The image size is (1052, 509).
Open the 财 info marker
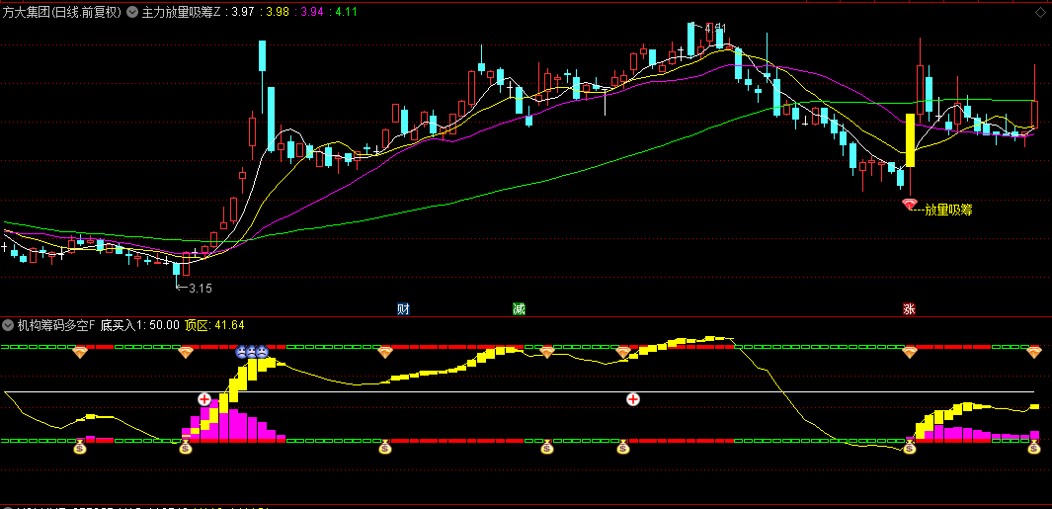(403, 309)
